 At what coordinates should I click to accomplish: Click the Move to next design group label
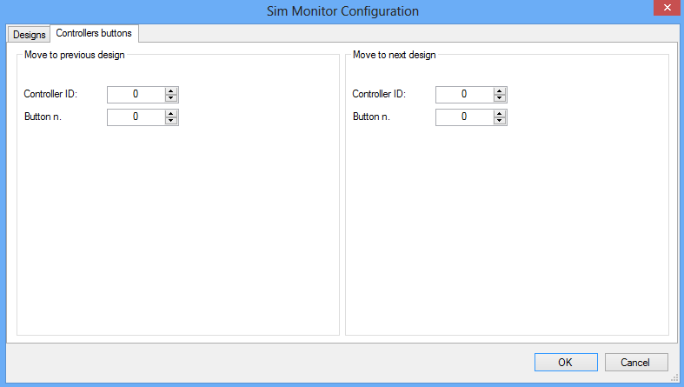[x=394, y=55]
